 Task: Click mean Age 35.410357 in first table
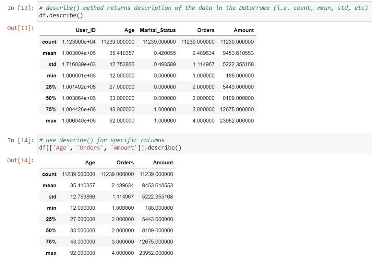[122, 53]
